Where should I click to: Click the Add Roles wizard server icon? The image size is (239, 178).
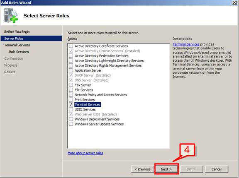tap(11, 15)
